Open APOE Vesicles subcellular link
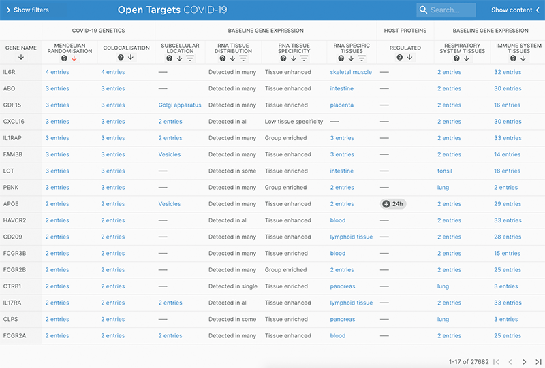The width and height of the screenshot is (545, 368). pos(169,204)
